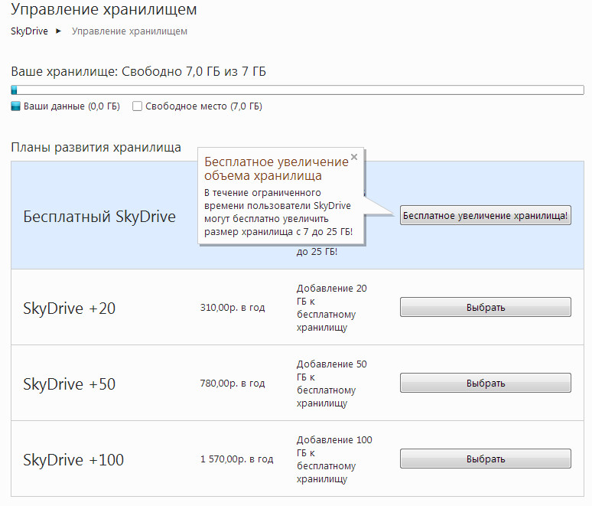Click the 'SkyDrive +20' plan name
Viewport: 592px width, 506px height.
click(69, 308)
